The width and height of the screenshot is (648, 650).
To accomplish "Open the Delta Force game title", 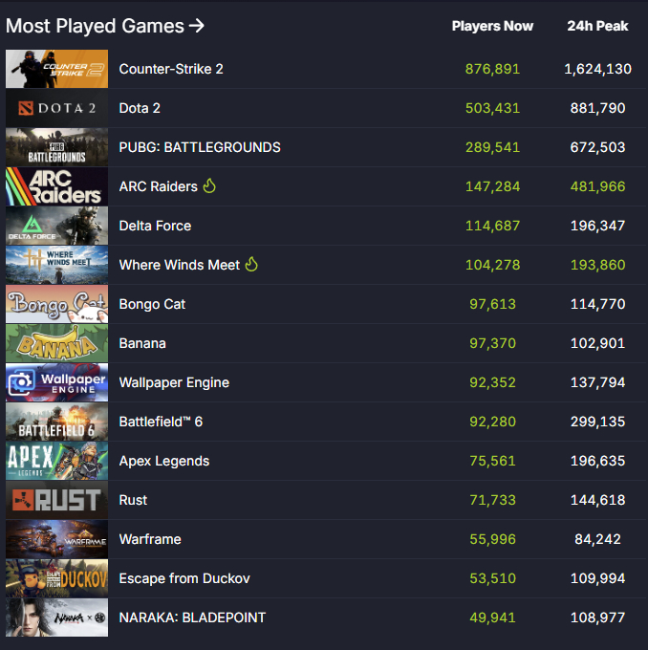I will point(155,226).
